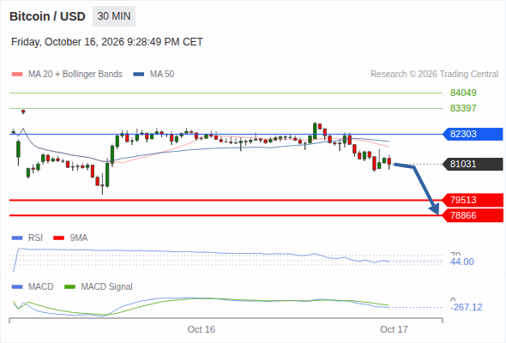506x343 pixels.
Task: Click the blue MACD legend swatch
Action: pyautogui.click(x=17, y=287)
